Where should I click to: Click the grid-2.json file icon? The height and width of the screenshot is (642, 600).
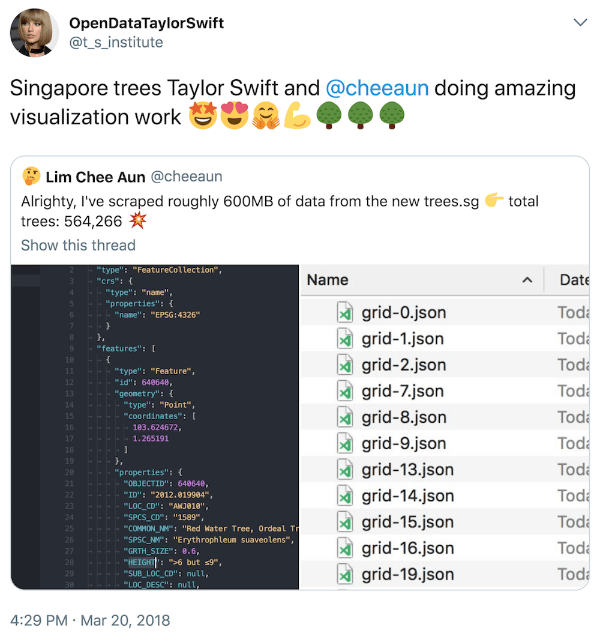tap(345, 365)
